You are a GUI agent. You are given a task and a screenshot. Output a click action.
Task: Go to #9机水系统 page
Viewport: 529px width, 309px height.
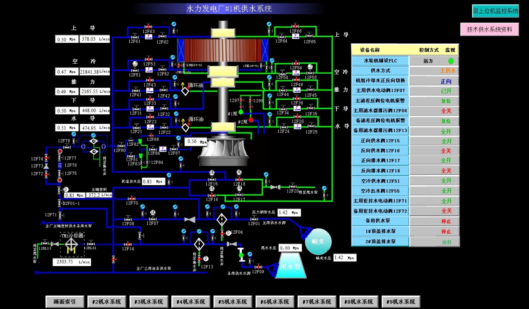(401, 302)
